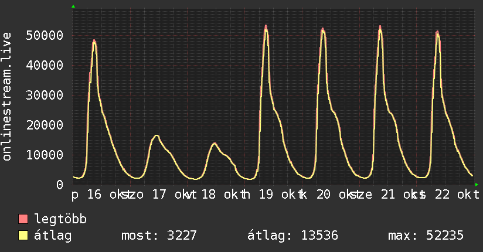This screenshot has height=252, width=483.
Task: Click the green arrow at end of x-axis
Action: 477,185
